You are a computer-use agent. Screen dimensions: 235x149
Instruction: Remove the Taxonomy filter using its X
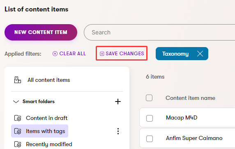pos(200,54)
